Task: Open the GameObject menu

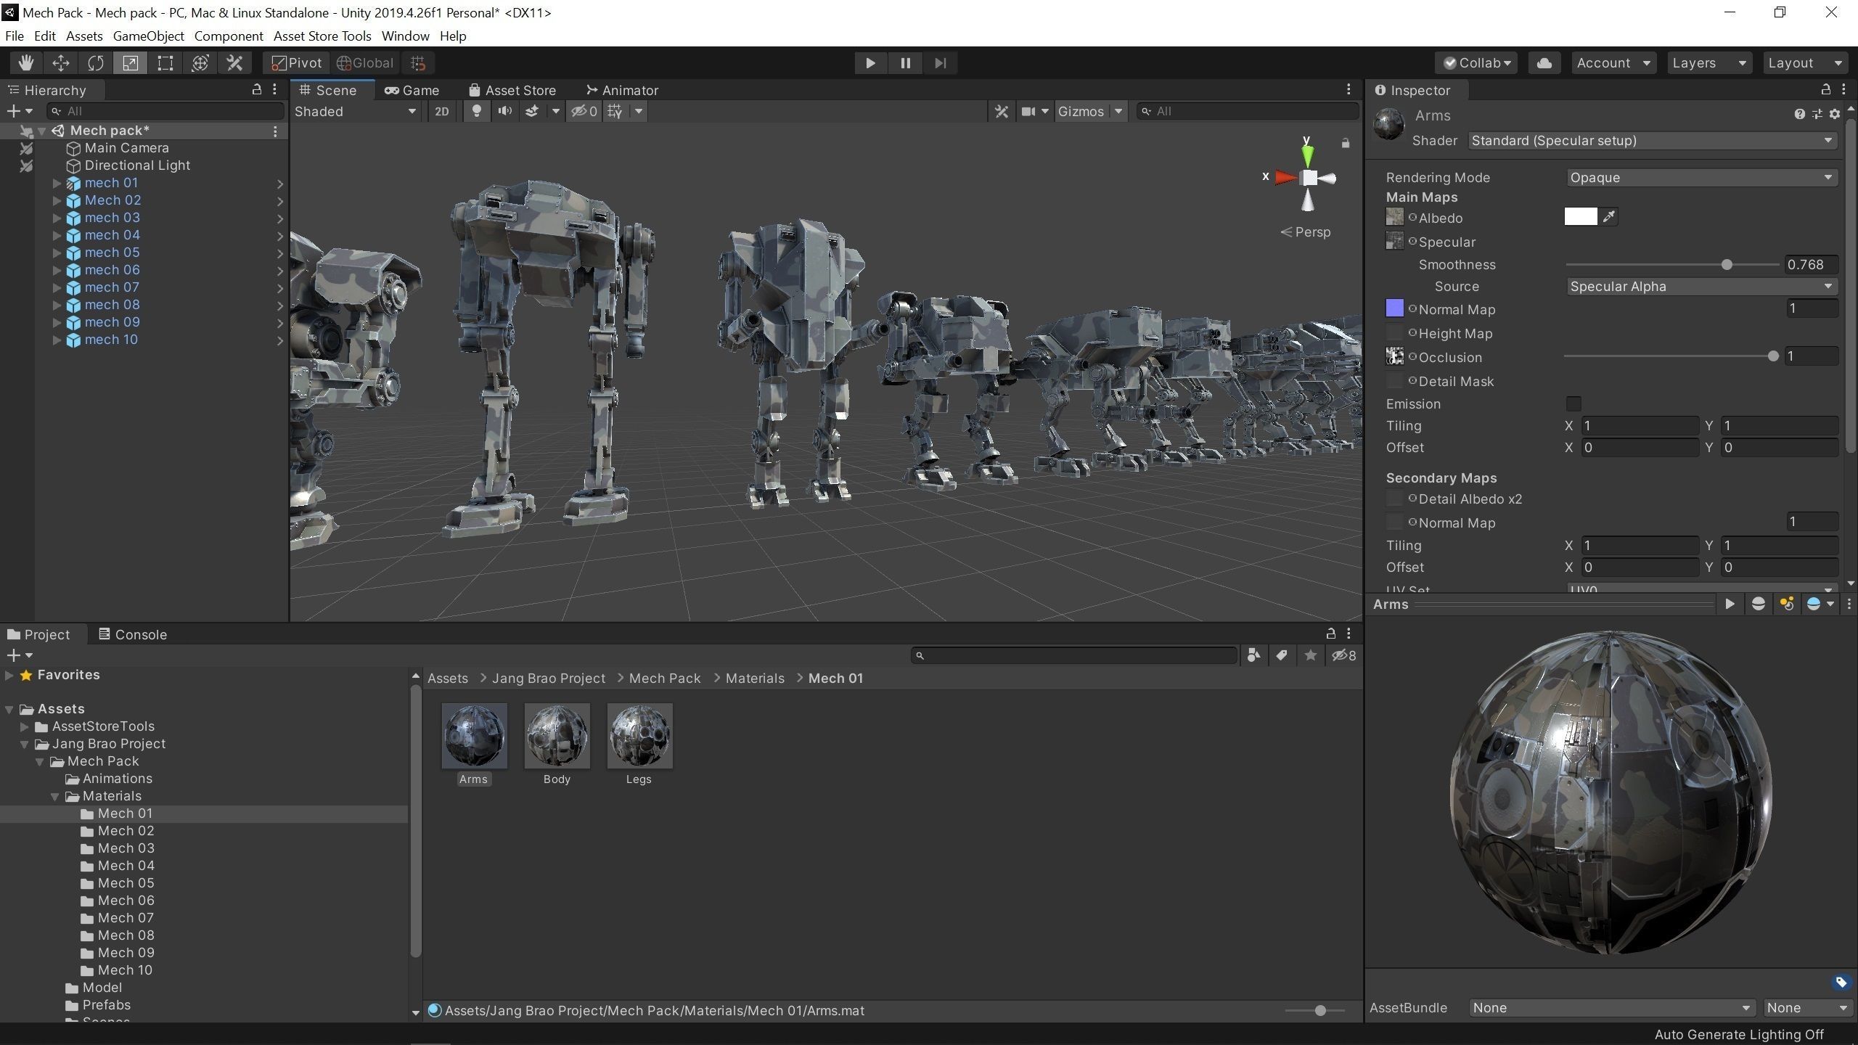Action: 149,36
